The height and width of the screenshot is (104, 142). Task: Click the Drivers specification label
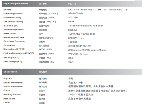click(7, 10)
